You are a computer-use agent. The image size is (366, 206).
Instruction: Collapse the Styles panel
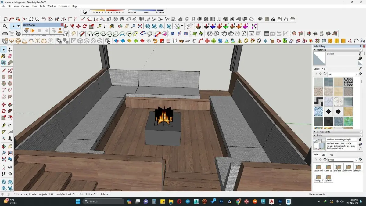[x=314, y=136]
